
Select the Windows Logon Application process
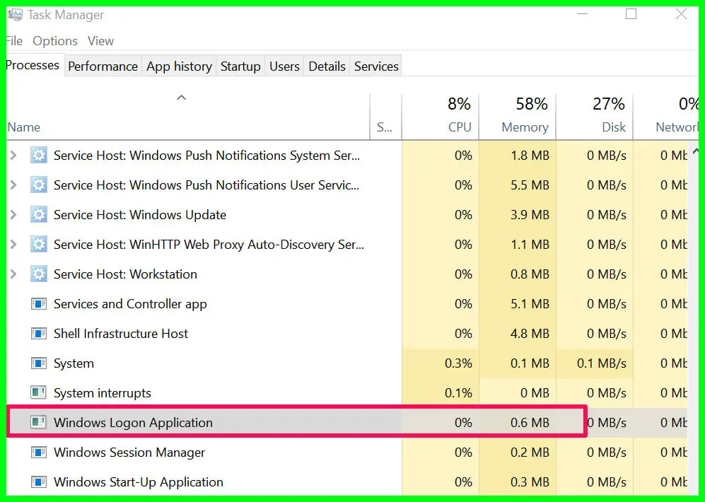pos(346,422)
